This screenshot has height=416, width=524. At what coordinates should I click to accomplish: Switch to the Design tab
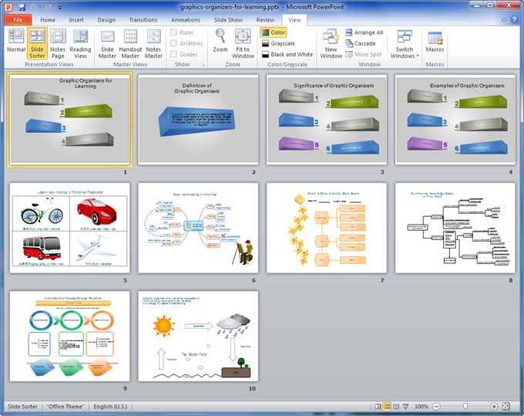106,20
